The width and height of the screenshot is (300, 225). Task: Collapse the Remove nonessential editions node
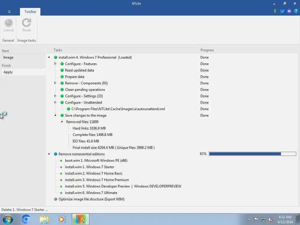click(49, 154)
